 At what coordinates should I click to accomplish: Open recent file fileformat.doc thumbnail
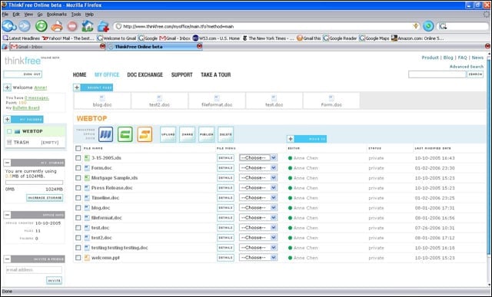tap(217, 101)
